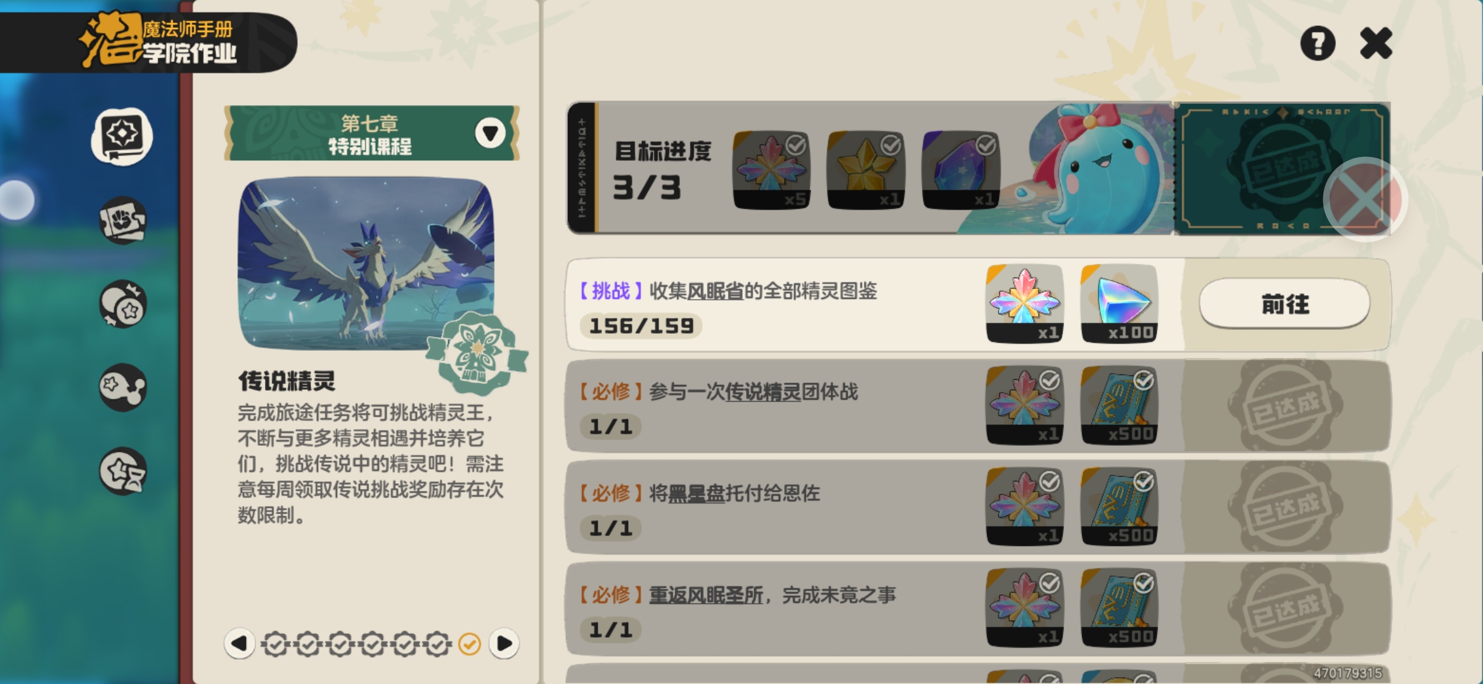Click the 前往 button for the challenge
The image size is (1483, 684).
pyautogui.click(x=1285, y=304)
